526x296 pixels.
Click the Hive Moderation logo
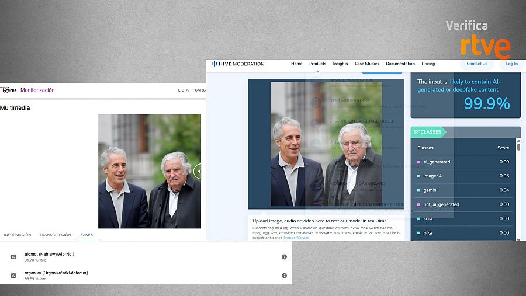[238, 64]
